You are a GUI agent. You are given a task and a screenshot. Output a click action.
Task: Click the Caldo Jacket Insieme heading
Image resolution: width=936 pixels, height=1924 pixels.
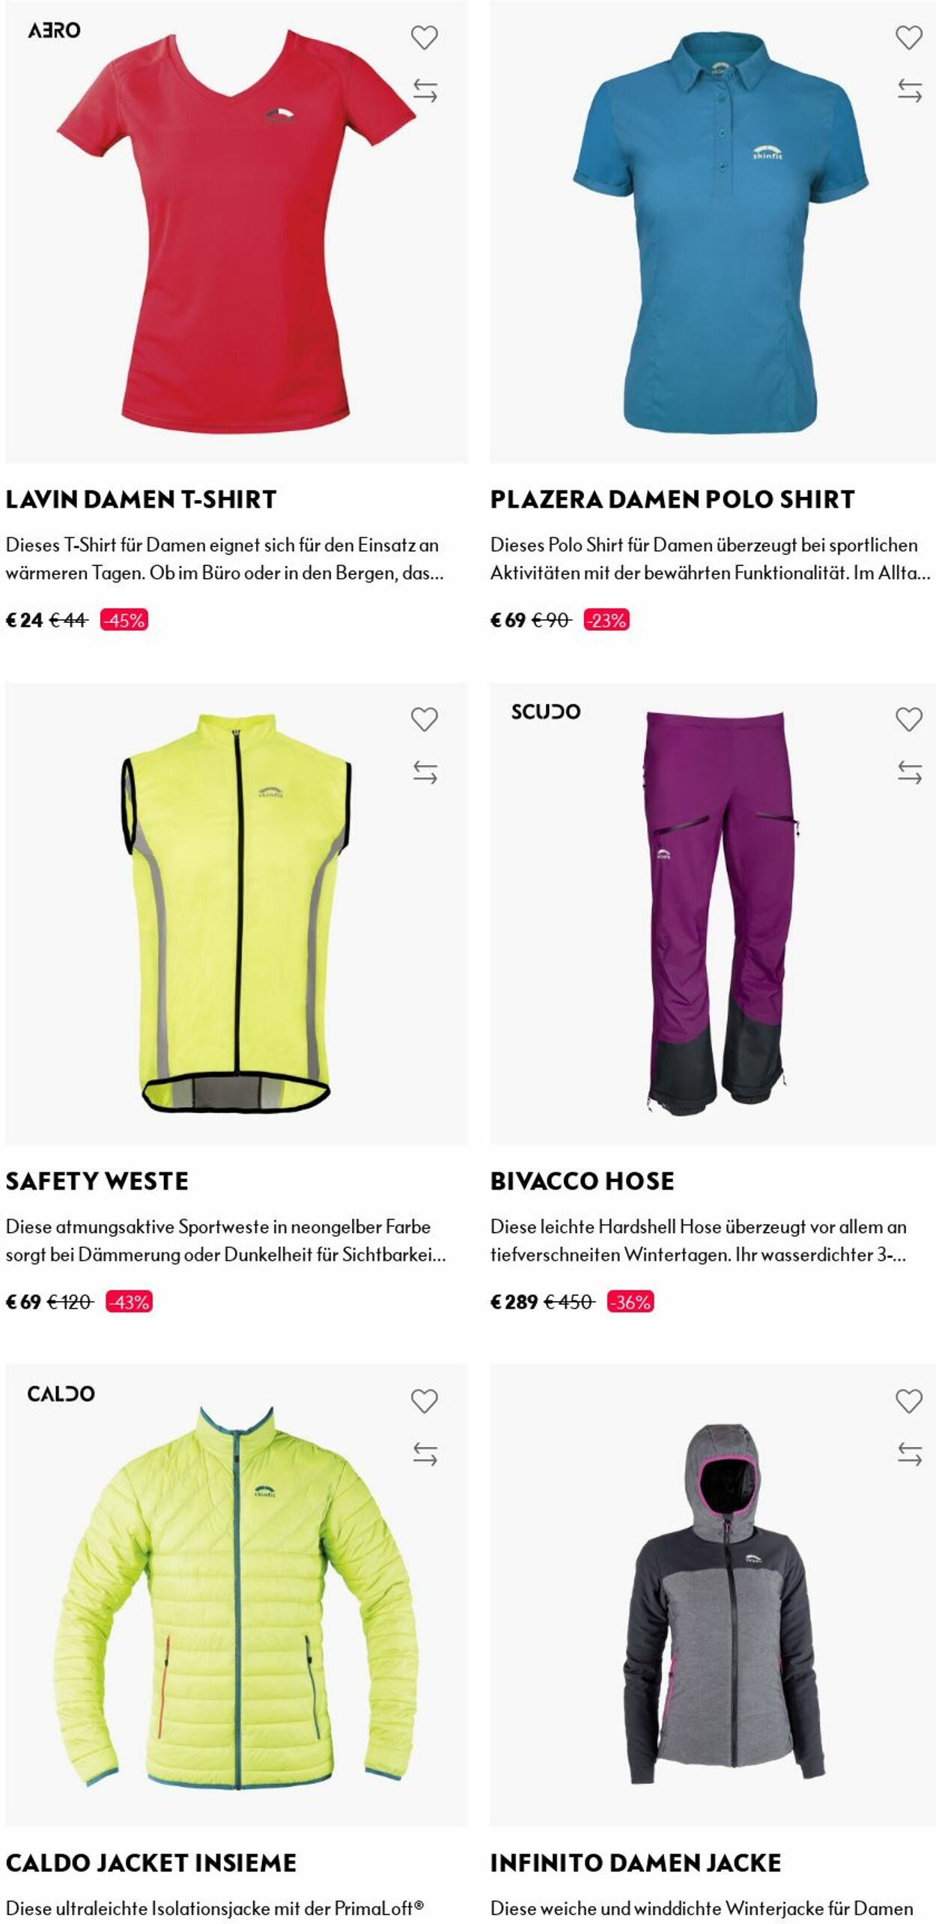click(151, 1863)
